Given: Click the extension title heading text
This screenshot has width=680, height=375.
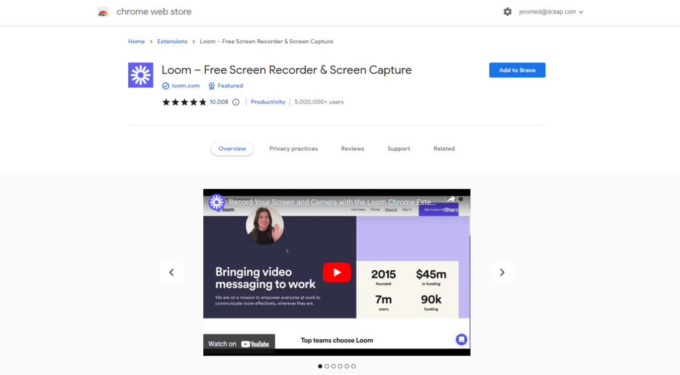Looking at the screenshot, I should [x=286, y=70].
